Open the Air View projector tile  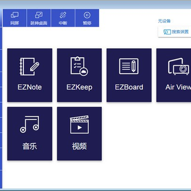click(x=174, y=75)
